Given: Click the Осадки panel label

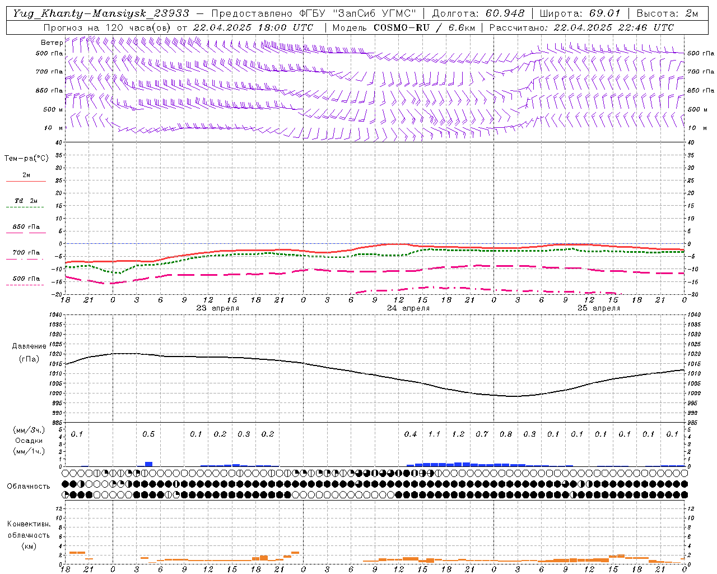Looking at the screenshot, I should point(29,441).
